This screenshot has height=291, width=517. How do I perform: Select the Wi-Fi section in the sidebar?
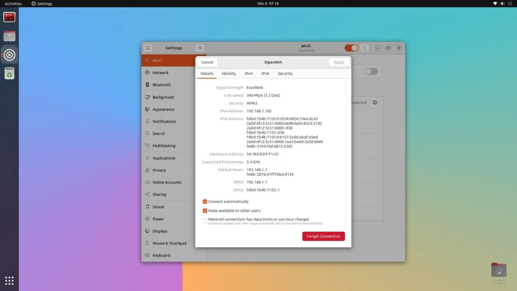157,60
